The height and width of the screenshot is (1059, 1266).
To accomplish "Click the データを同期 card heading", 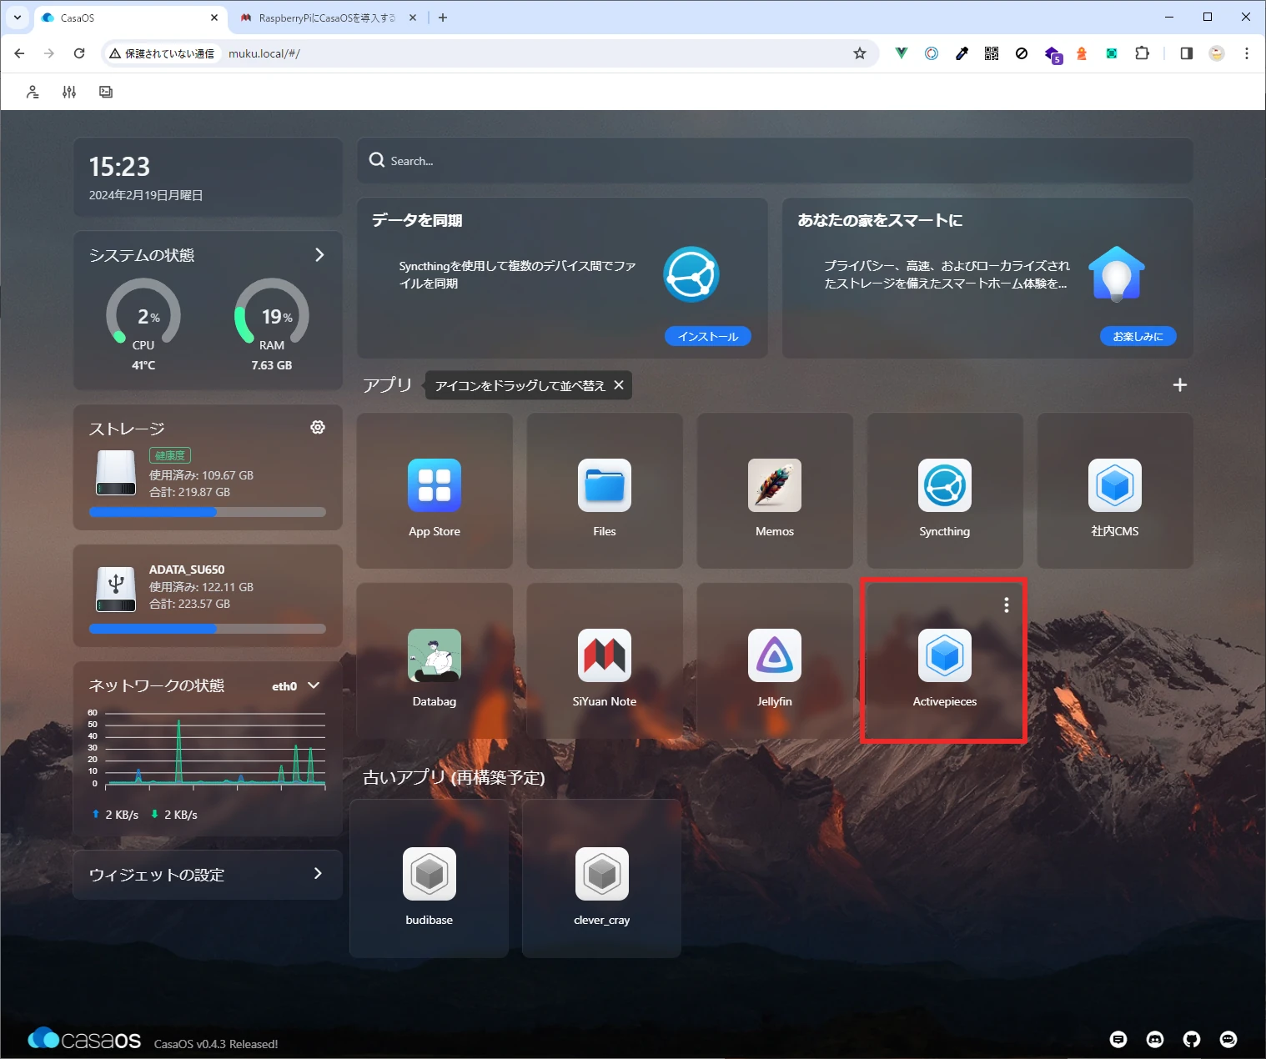I will tap(417, 220).
